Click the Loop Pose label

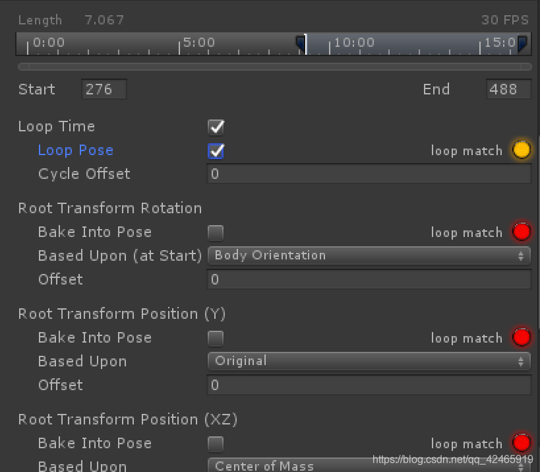pyautogui.click(x=76, y=151)
